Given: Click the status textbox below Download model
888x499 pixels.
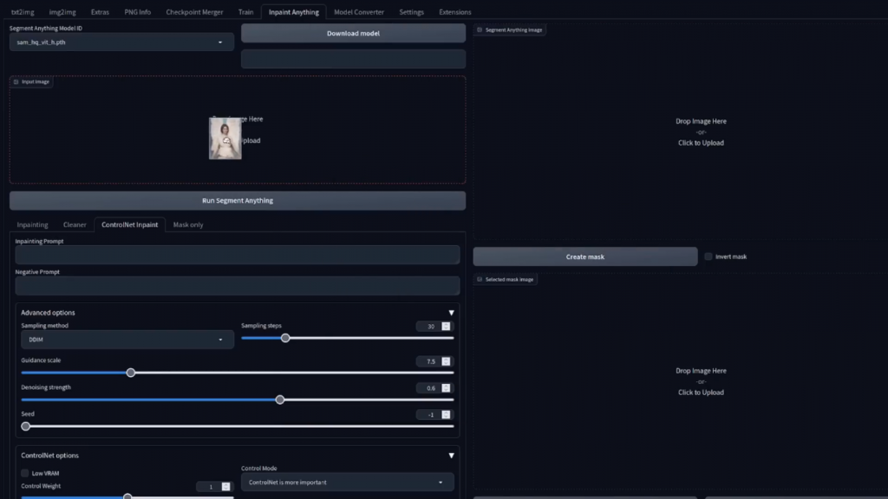Looking at the screenshot, I should 353,59.
